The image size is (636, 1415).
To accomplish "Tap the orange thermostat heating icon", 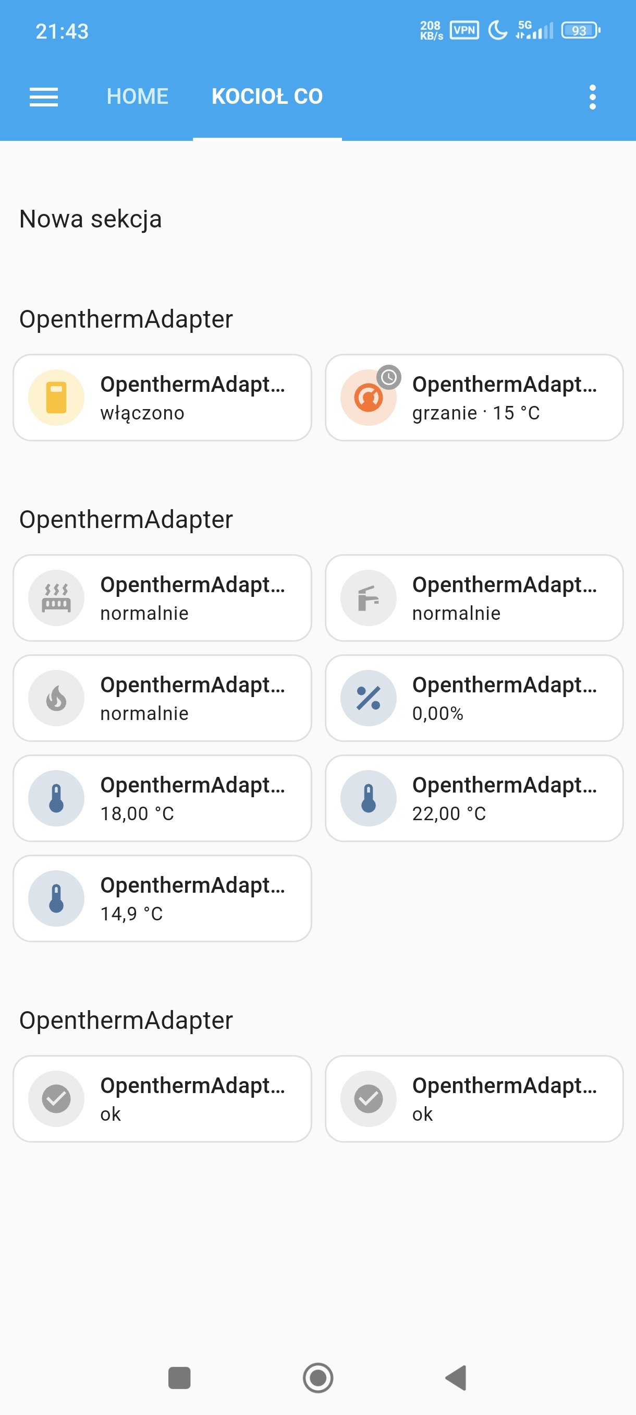I will [368, 397].
